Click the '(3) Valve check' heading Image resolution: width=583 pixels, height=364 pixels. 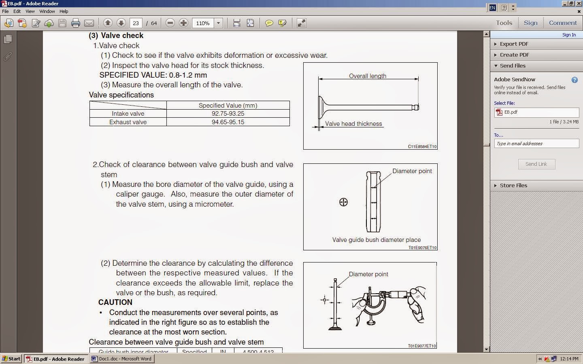tap(116, 36)
